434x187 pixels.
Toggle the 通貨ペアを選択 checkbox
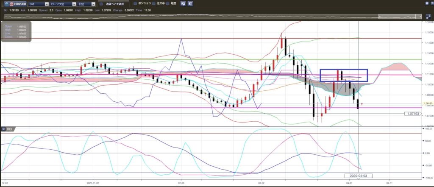point(101,4)
